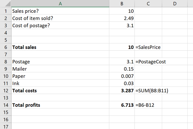193x129 pixels.
Task: Select row 16 header
Action: pyautogui.click(x=6, y=119)
